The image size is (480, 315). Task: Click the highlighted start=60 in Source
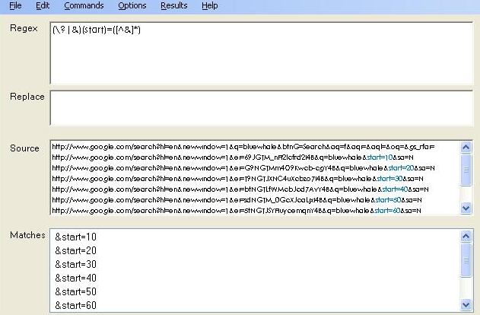[x=387, y=211]
